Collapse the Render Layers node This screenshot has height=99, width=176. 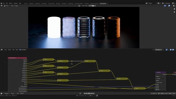tap(9, 58)
